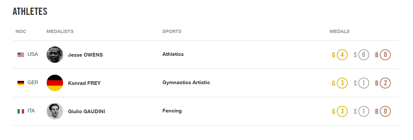Click the USA flag icon

21,55
